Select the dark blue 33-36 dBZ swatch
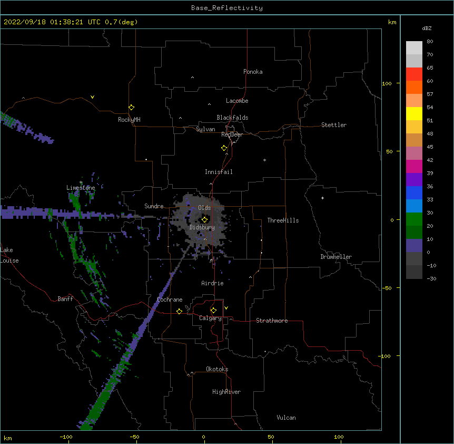Screen dimensions: 454x444 coord(414,192)
